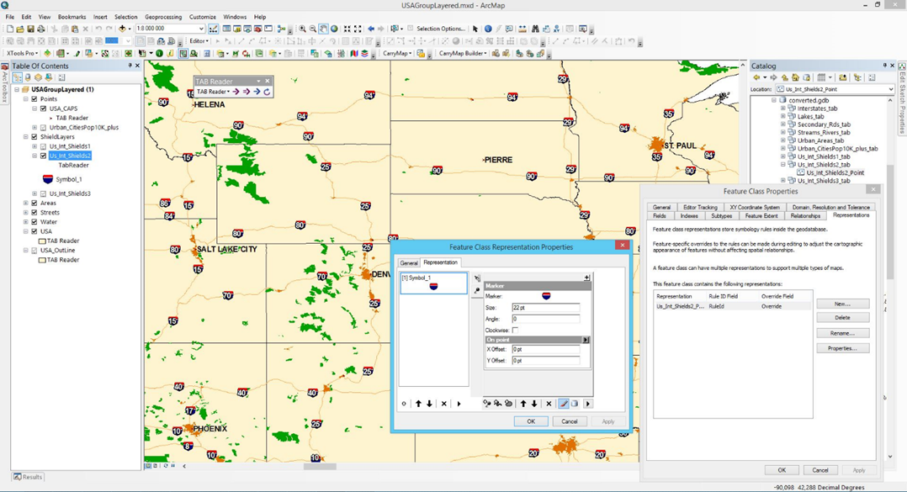Click the Marker shield symbol swatch
The height and width of the screenshot is (492, 907).
click(x=545, y=296)
